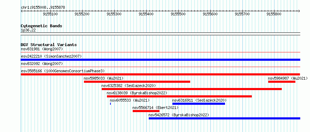Screen dimensions: 310x132
Task: Select nsv6325382 (Sedlazeck2020) label
Action: tap(129, 86)
